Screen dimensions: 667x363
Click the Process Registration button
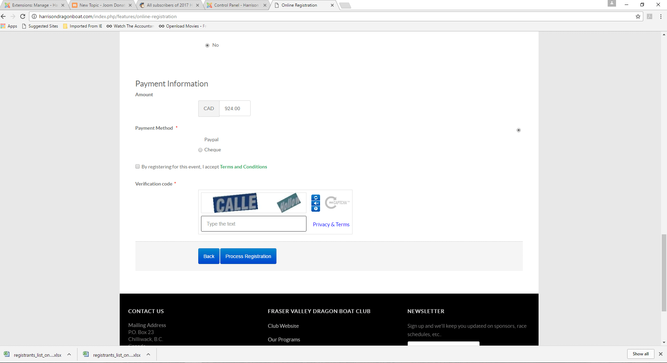[248, 256]
